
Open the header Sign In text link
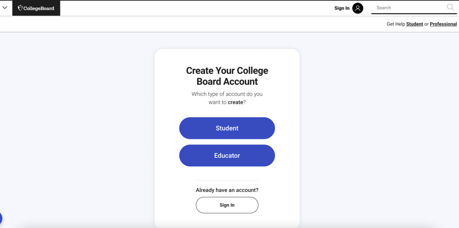coord(342,8)
